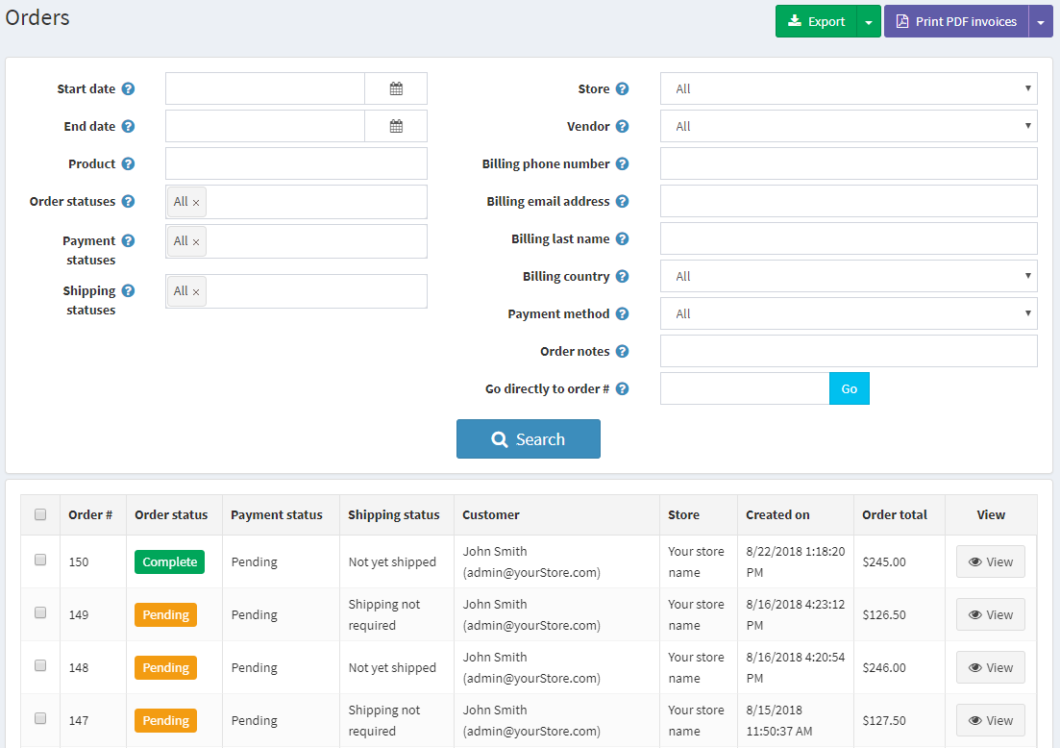Expand the Store dropdown
The width and height of the screenshot is (1060, 748).
click(848, 88)
